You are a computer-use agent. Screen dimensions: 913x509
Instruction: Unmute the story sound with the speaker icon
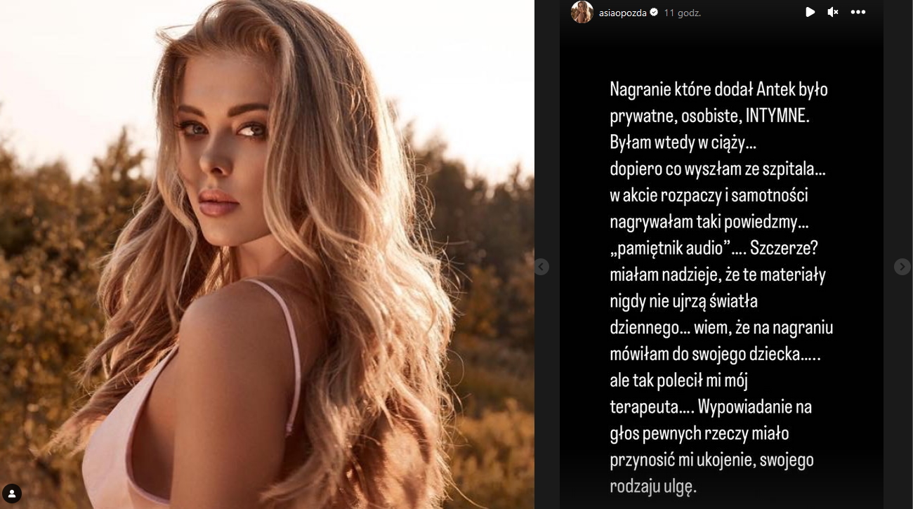click(x=833, y=12)
